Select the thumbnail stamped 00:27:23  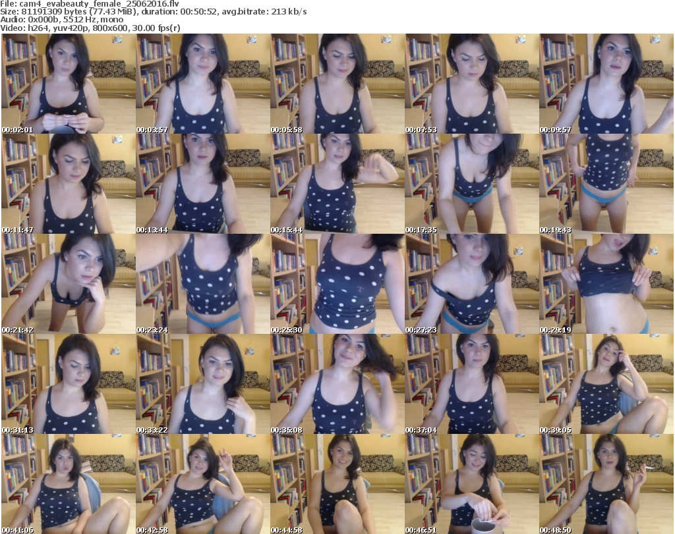pyautogui.click(x=472, y=284)
